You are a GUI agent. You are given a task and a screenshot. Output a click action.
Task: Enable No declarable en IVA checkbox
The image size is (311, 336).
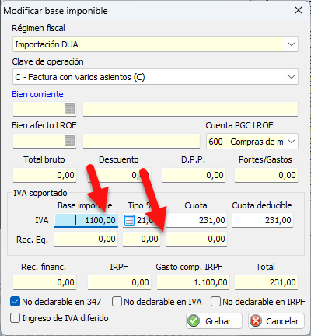tap(117, 302)
